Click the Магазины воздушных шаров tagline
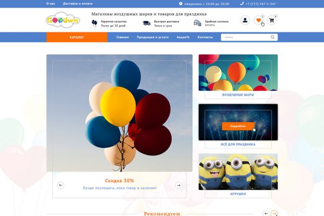 pyautogui.click(x=149, y=14)
